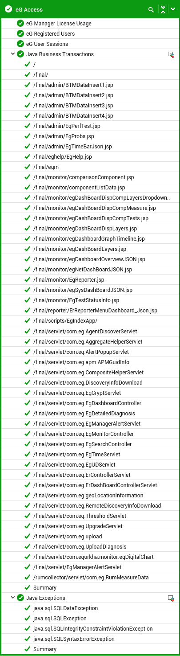Open the header dropdown chevron
The width and height of the screenshot is (180, 656).
click(173, 9)
